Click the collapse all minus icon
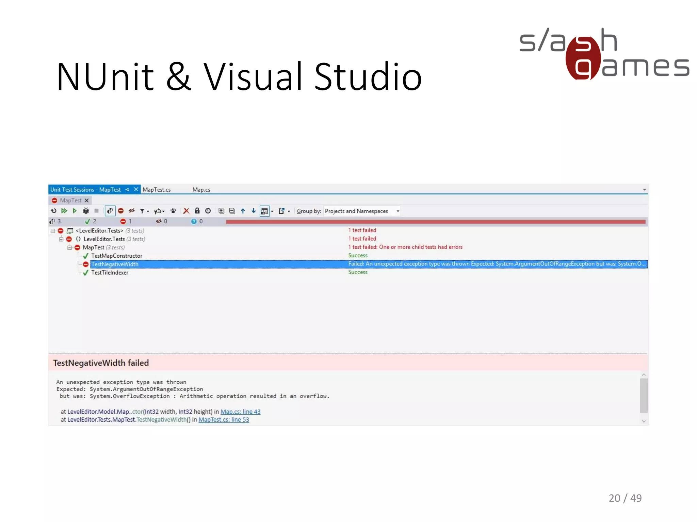The height and width of the screenshot is (522, 697). tap(232, 211)
